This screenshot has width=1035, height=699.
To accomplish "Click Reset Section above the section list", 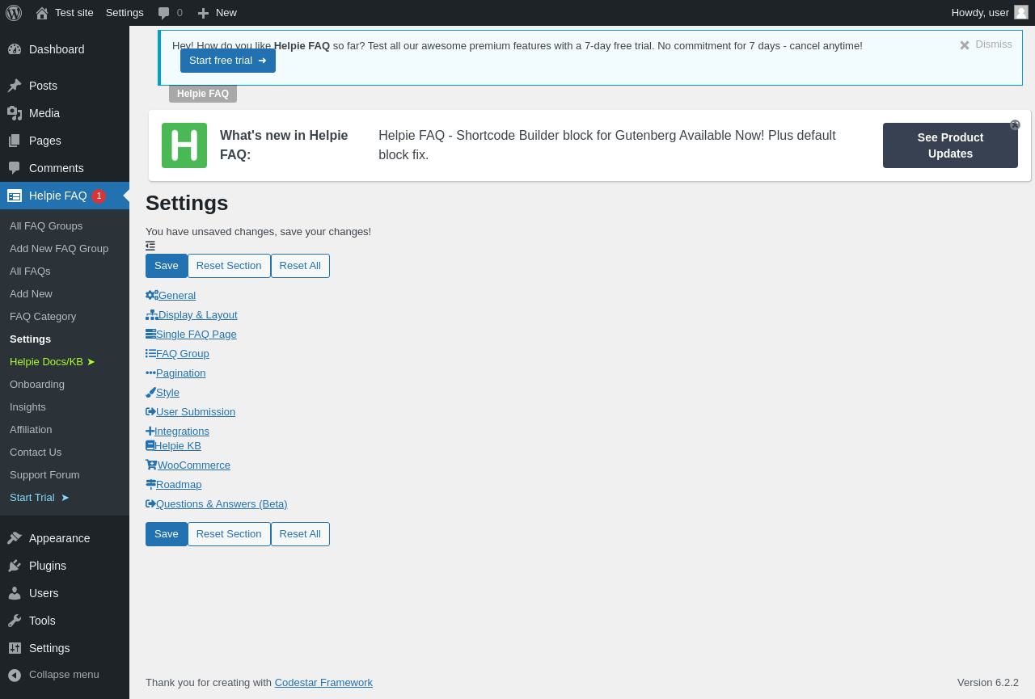I will pyautogui.click(x=229, y=266).
